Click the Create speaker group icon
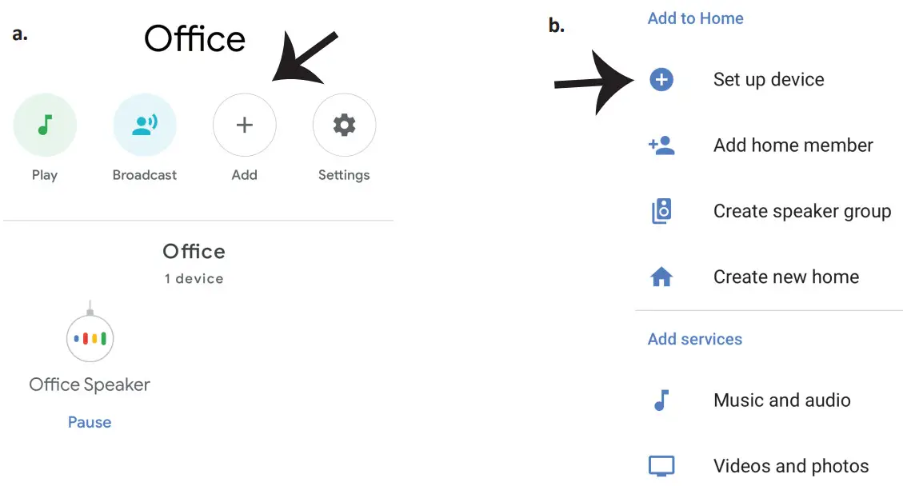Viewport: 903px width, 486px height. click(661, 211)
